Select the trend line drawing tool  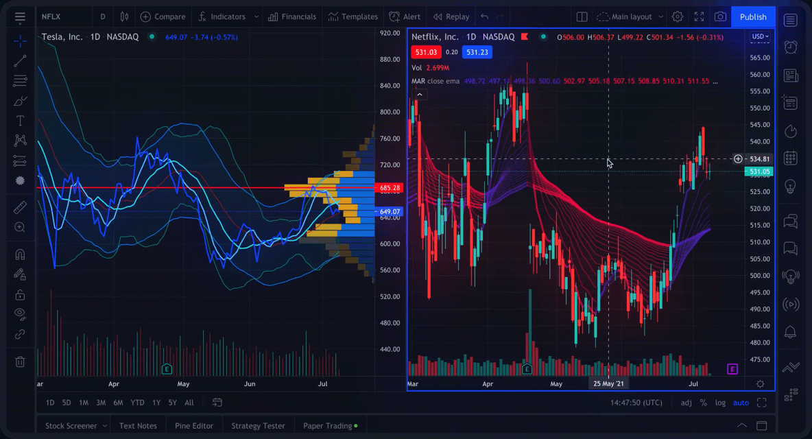click(x=20, y=60)
